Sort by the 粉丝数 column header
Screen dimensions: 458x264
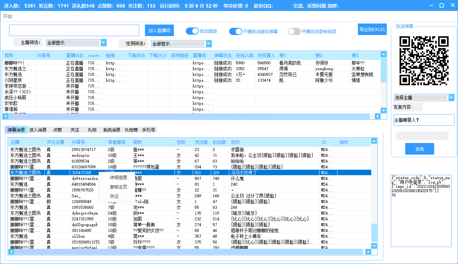219,142
